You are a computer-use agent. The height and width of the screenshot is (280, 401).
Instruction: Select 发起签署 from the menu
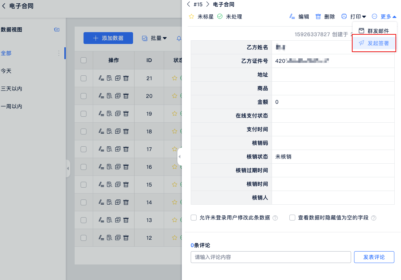374,43
